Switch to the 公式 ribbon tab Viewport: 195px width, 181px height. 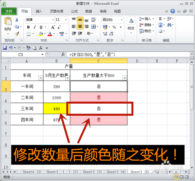click(x=74, y=11)
